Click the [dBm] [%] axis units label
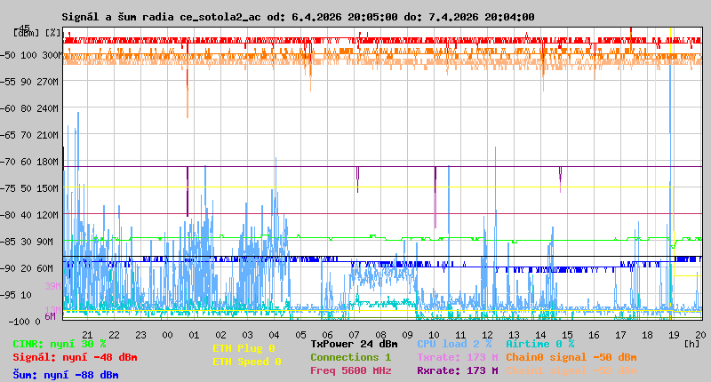The height and width of the screenshot is (382, 711). click(x=37, y=33)
